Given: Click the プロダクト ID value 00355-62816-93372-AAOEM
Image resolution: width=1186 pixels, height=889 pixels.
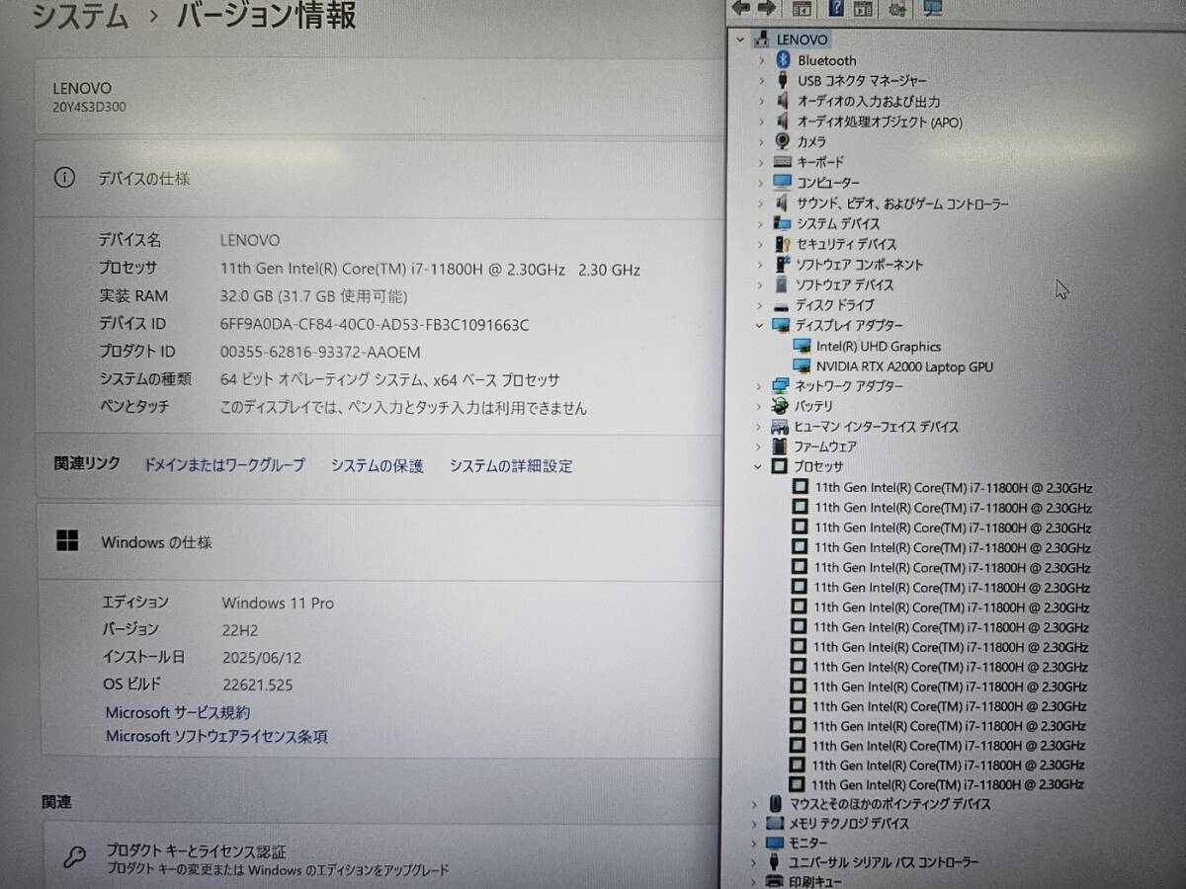Looking at the screenshot, I should [x=320, y=352].
